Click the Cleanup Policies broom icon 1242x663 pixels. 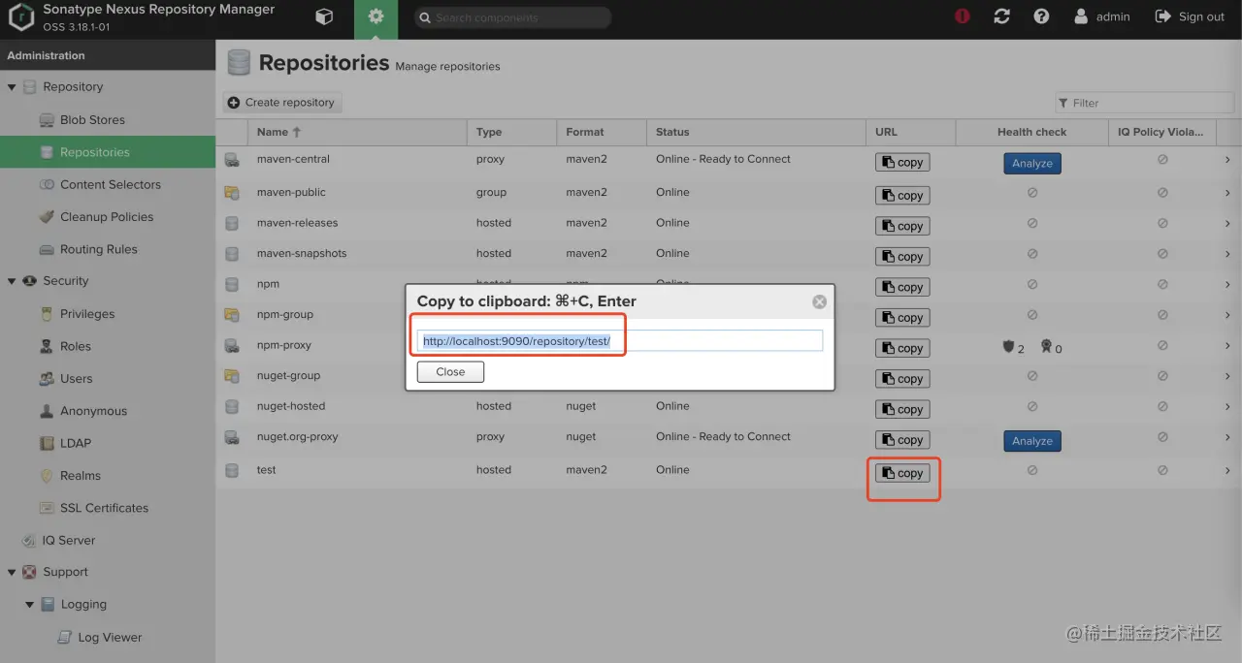[x=46, y=217]
